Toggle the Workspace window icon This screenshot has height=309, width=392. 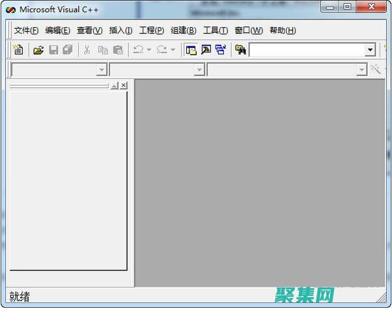tap(191, 50)
